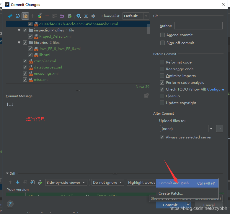Click the Show Diff arrows icon

(10, 16)
